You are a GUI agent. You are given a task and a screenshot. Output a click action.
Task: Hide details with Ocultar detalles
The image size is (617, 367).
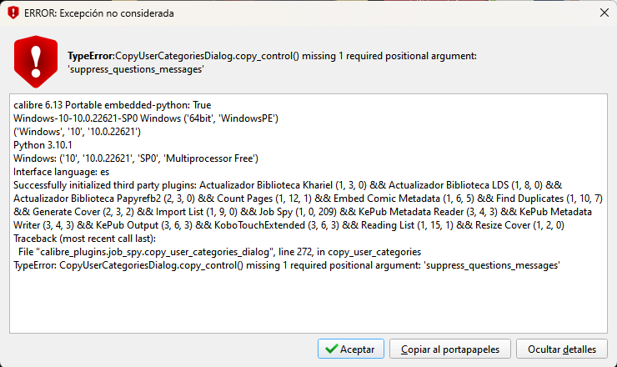562,349
